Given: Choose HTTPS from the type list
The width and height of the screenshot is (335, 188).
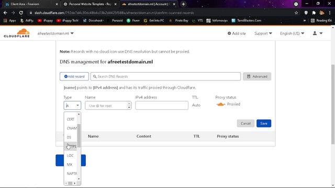Looking at the screenshot, I should tap(71, 146).
